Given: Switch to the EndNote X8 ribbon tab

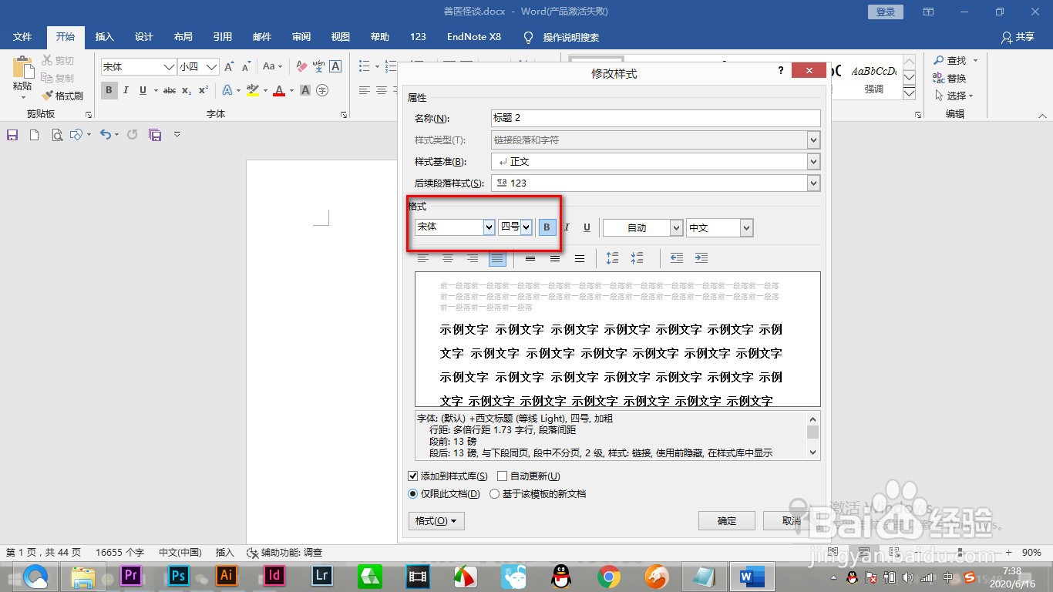Looking at the screenshot, I should [473, 36].
